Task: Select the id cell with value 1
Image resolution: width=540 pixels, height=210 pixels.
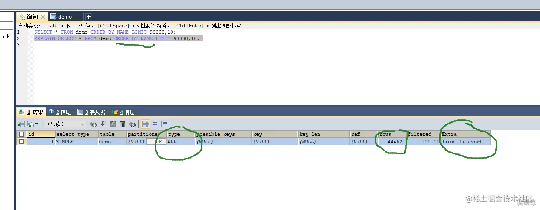Action: pyautogui.click(x=41, y=142)
